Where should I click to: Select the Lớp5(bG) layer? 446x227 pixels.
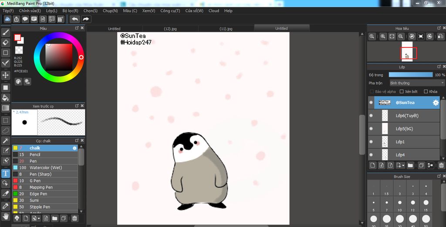click(404, 129)
